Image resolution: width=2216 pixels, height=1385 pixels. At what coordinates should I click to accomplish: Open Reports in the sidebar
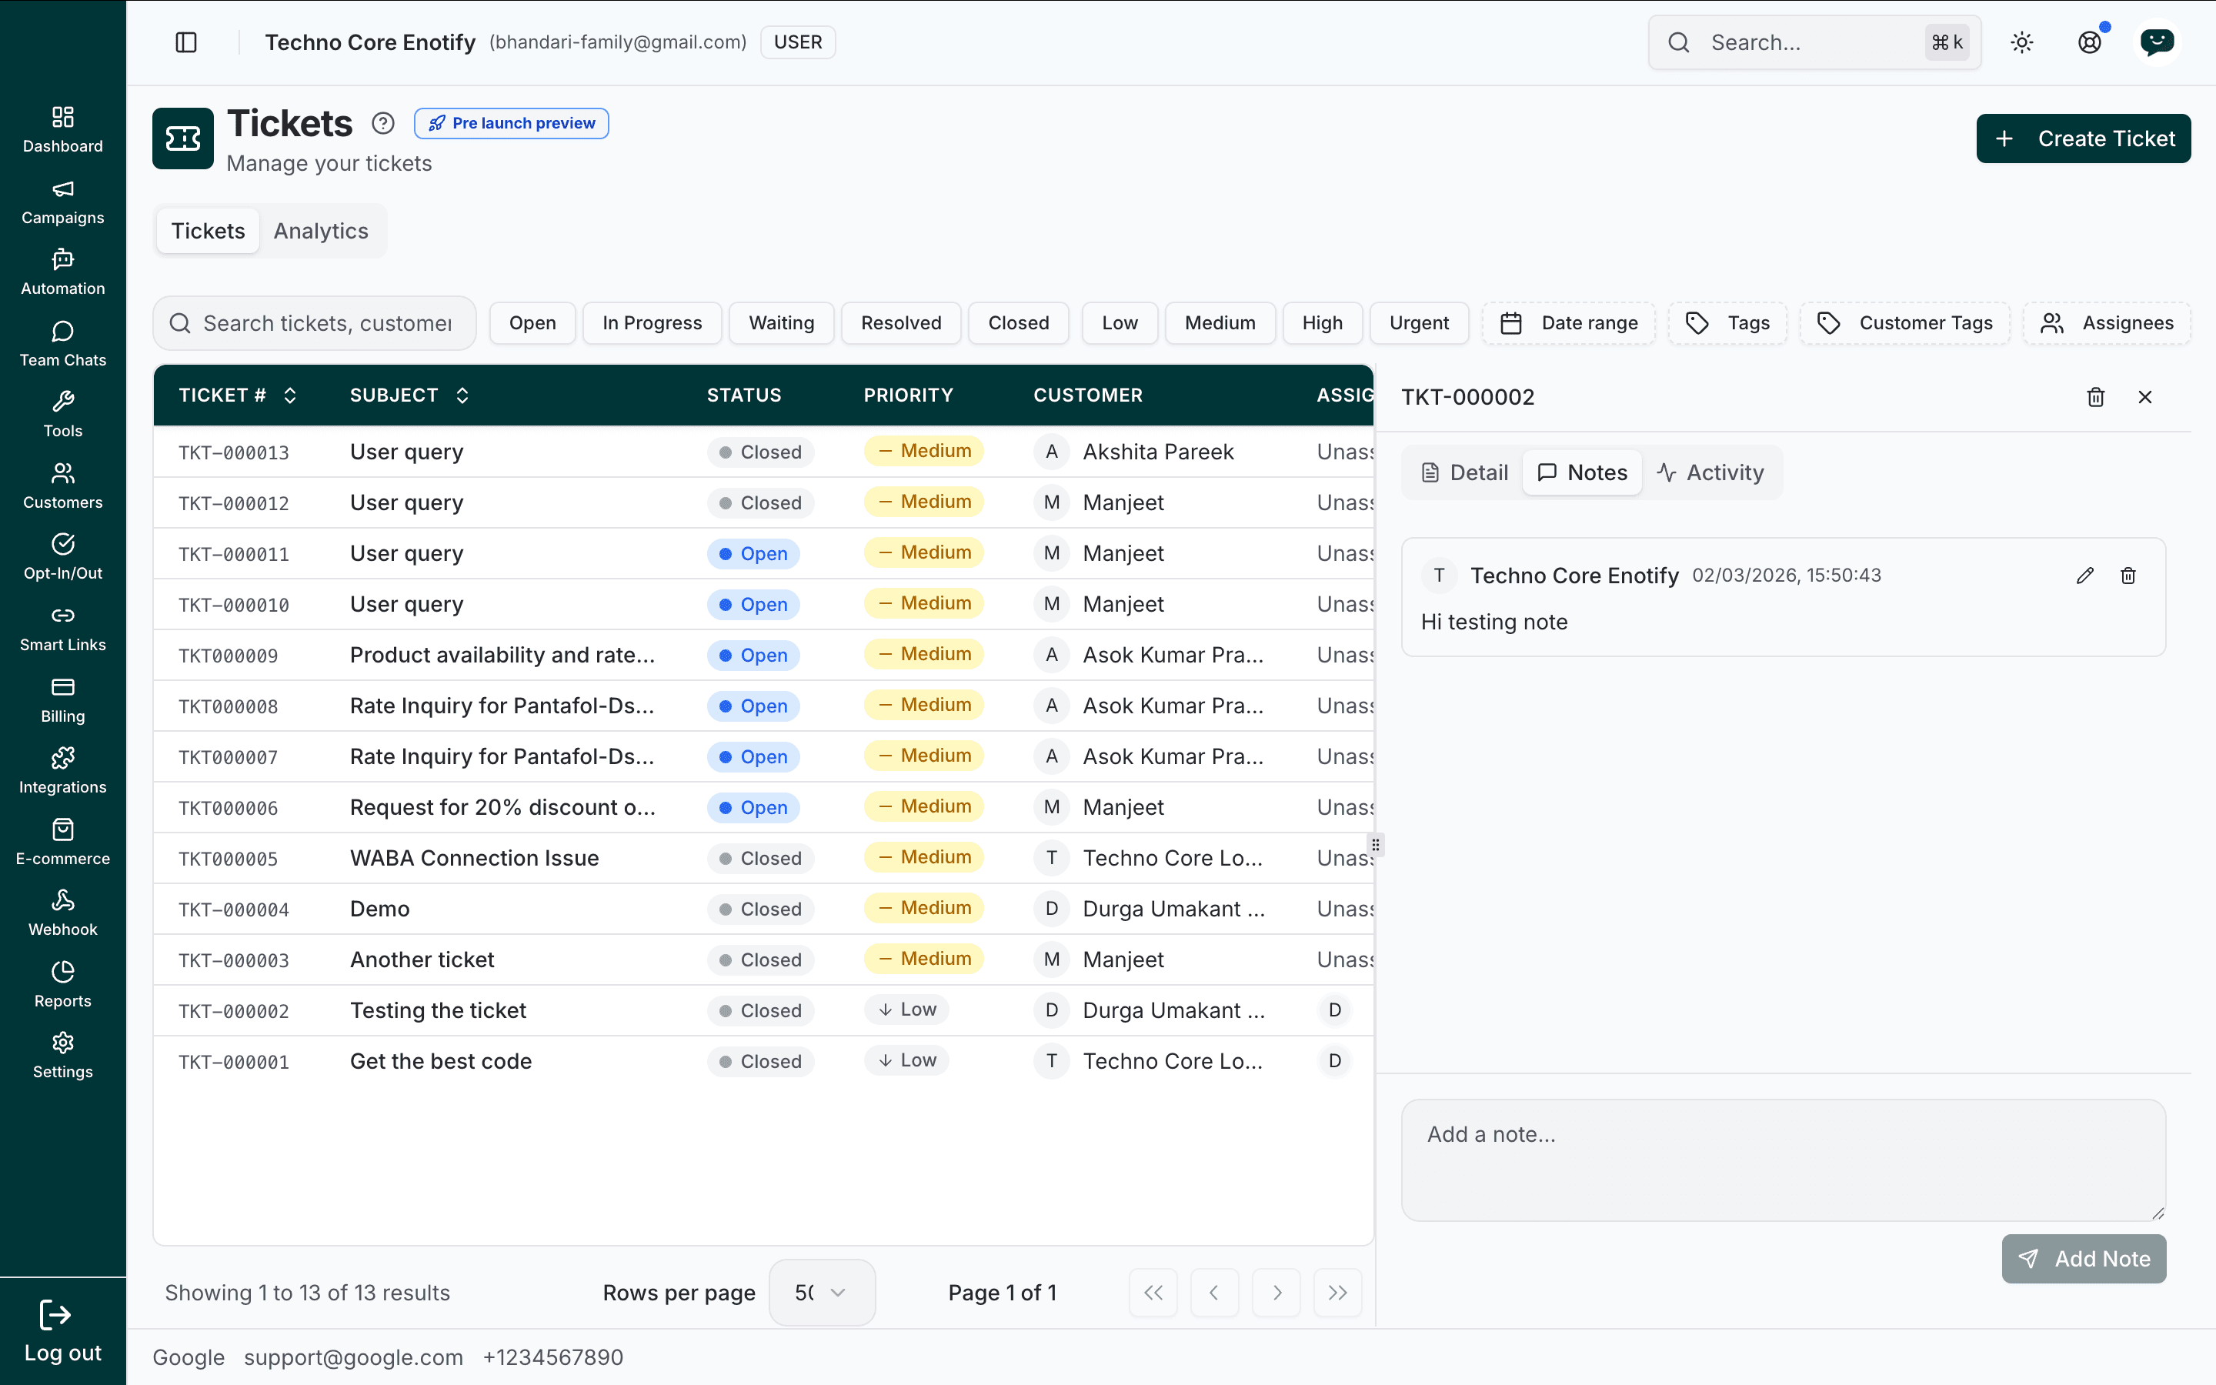tap(62, 984)
